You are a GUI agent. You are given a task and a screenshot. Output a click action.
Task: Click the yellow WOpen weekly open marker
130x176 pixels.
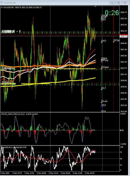[114, 42]
